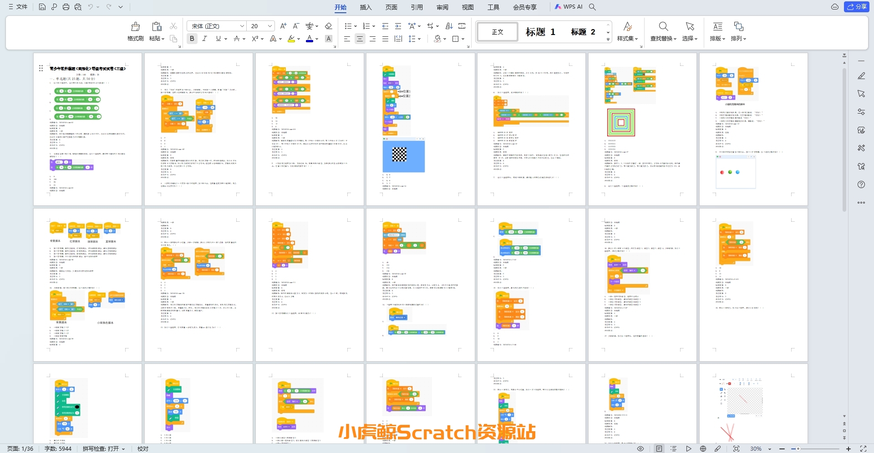Click the 分享 (Share) button
The width and height of the screenshot is (874, 453).
pyautogui.click(x=857, y=7)
